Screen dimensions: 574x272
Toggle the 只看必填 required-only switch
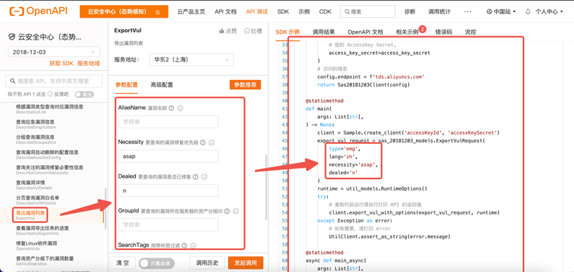coord(157,263)
